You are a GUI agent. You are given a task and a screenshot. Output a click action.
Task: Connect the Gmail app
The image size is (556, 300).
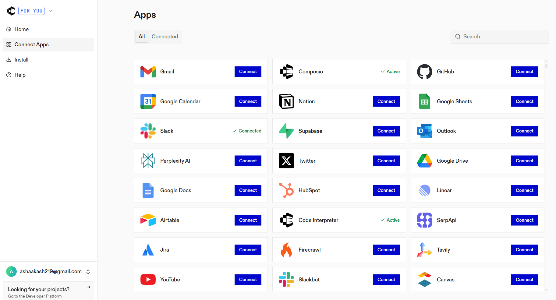pyautogui.click(x=248, y=72)
